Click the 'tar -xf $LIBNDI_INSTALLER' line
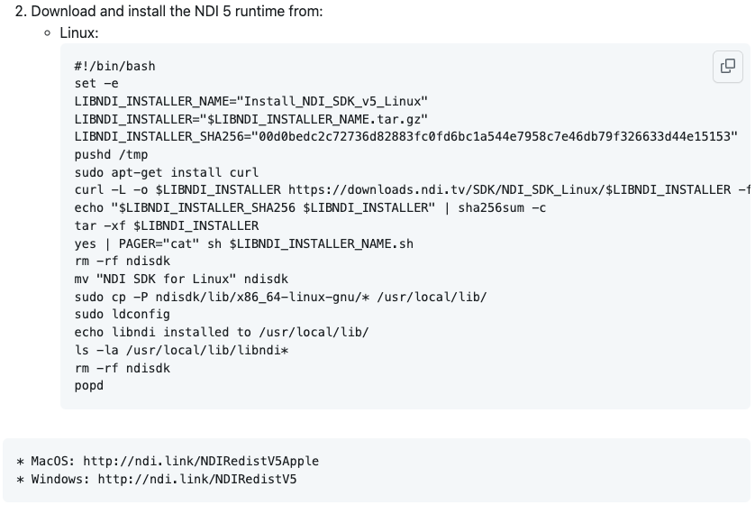The width and height of the screenshot is (755, 505). click(x=166, y=225)
